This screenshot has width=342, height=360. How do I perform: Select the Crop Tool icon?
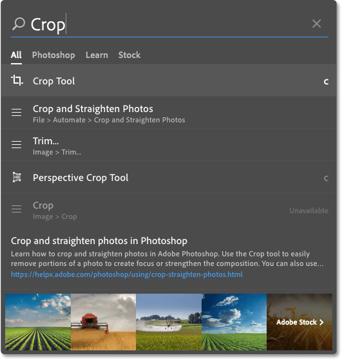17,81
